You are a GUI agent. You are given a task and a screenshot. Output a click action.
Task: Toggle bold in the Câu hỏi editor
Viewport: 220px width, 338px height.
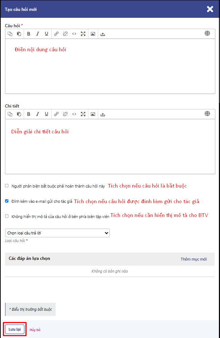coord(29,34)
